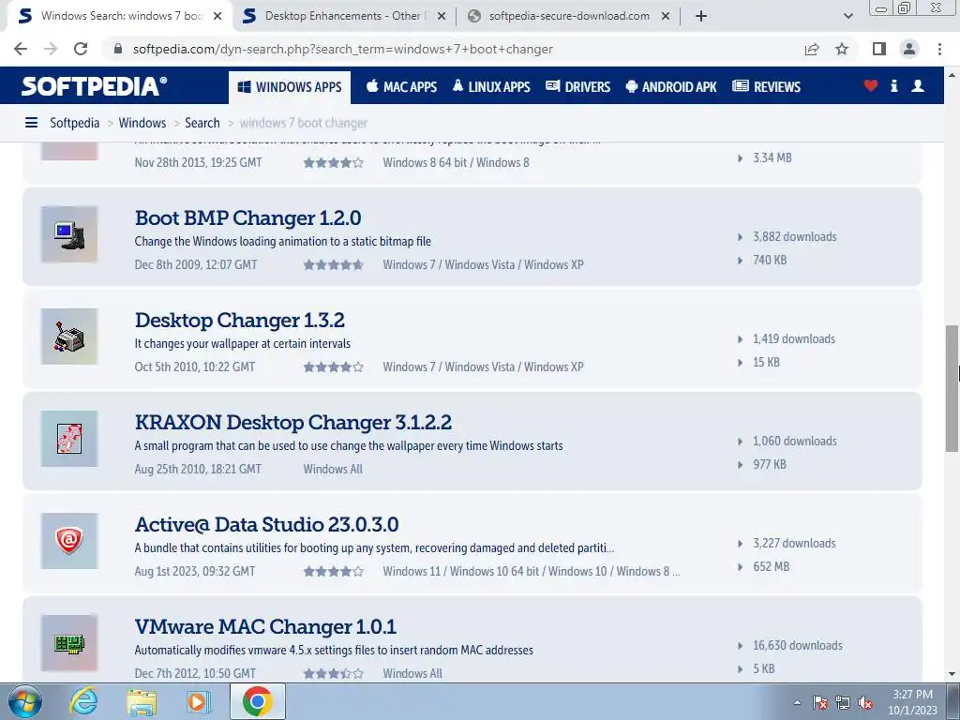
Task: Expand the hamburger menu beside the breadcrumb
Action: coord(31,123)
